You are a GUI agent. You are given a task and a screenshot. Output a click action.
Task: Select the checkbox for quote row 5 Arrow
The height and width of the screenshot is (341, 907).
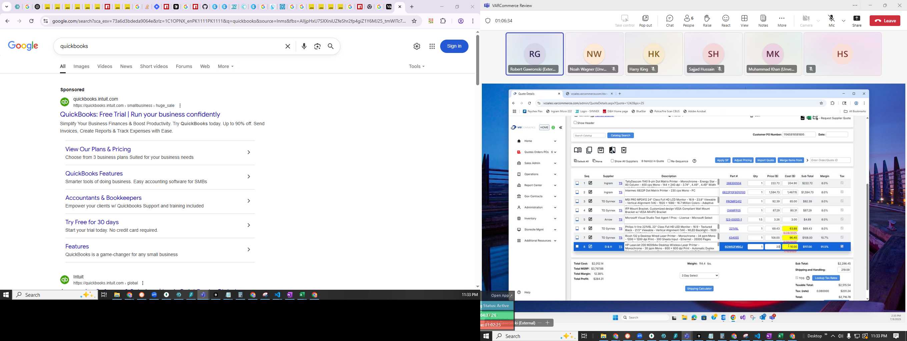(x=577, y=219)
